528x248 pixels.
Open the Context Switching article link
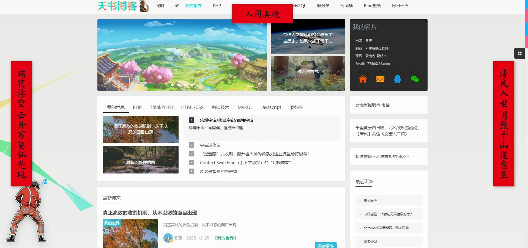click(x=245, y=162)
